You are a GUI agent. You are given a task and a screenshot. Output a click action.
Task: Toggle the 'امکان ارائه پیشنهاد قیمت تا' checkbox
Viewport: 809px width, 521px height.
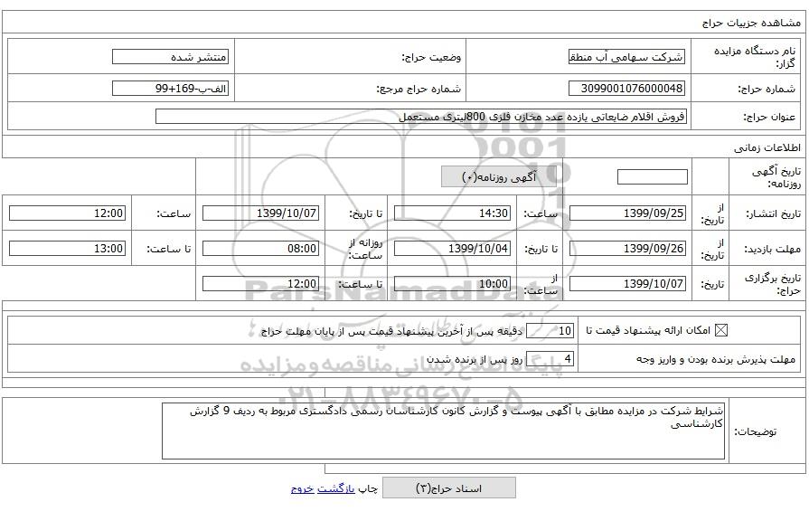720,330
